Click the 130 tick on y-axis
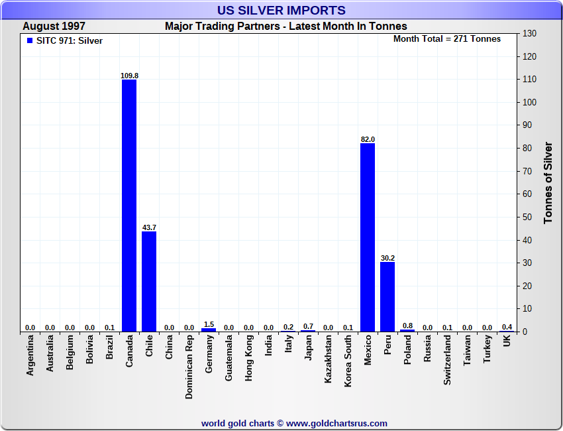The width and height of the screenshot is (563, 431). click(529, 33)
